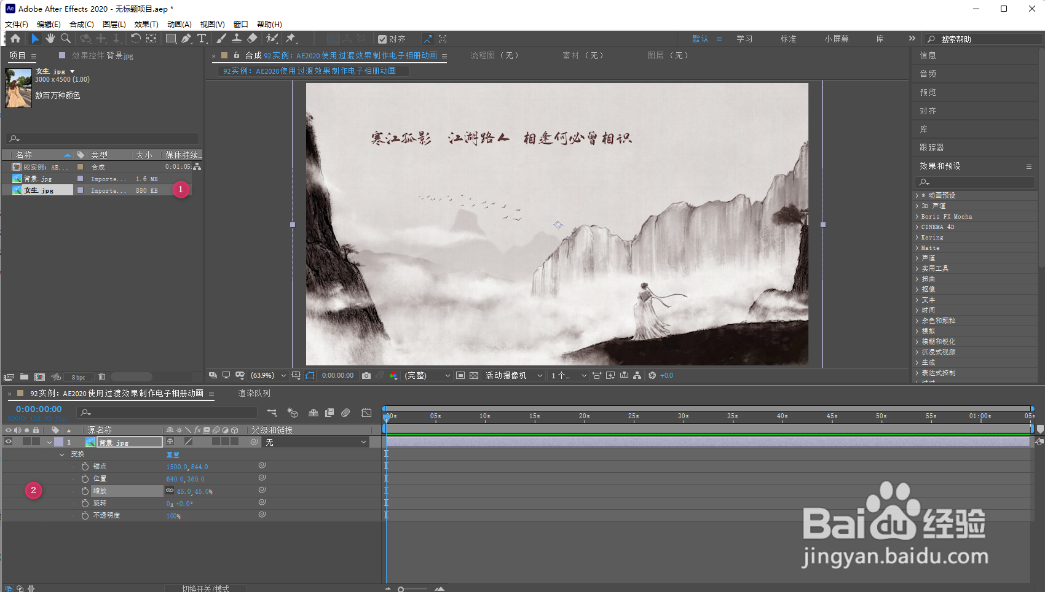The image size is (1045, 592).
Task: Hide the 背景.jpg layer via eye icon
Action: pyautogui.click(x=9, y=442)
